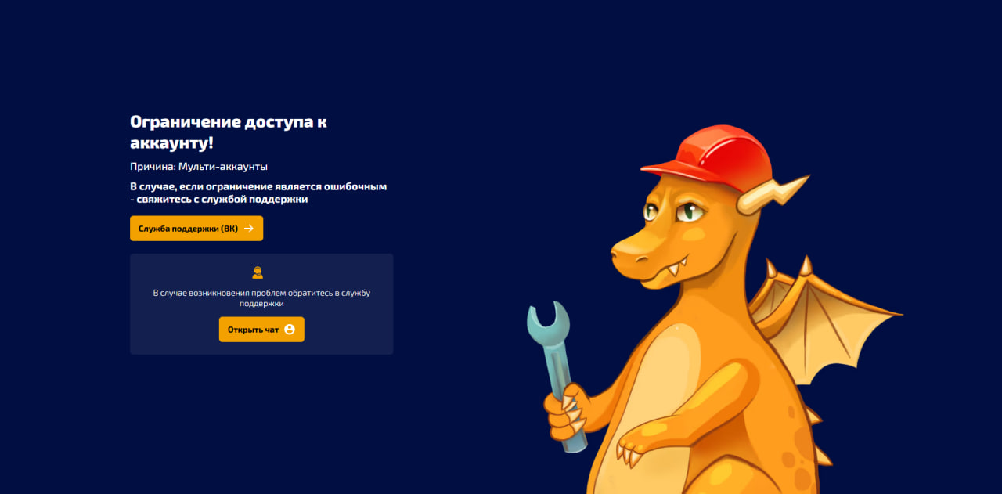Image resolution: width=1002 pixels, height=494 pixels.
Task: Click the Открыть чат button
Action: click(x=261, y=330)
